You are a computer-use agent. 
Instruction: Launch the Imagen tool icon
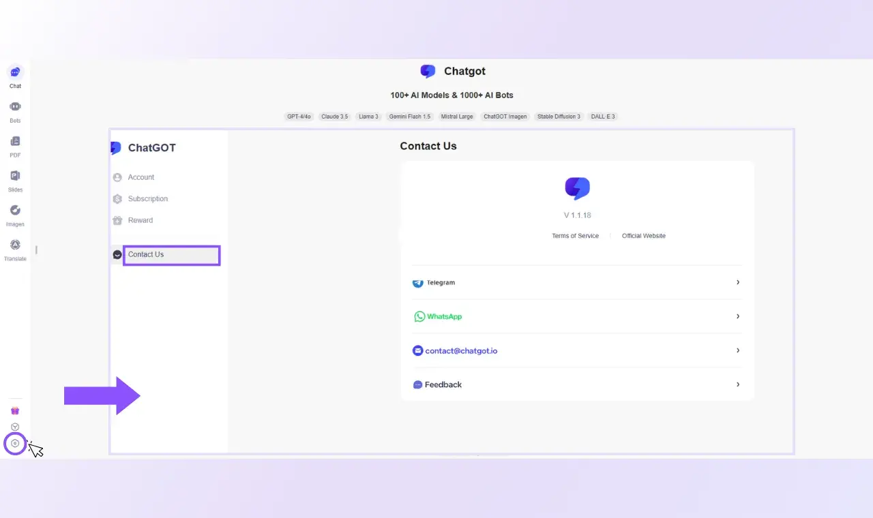point(15,211)
